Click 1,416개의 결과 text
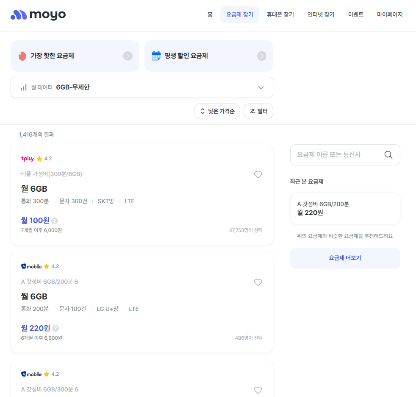The height and width of the screenshot is (397, 416). pyautogui.click(x=36, y=134)
